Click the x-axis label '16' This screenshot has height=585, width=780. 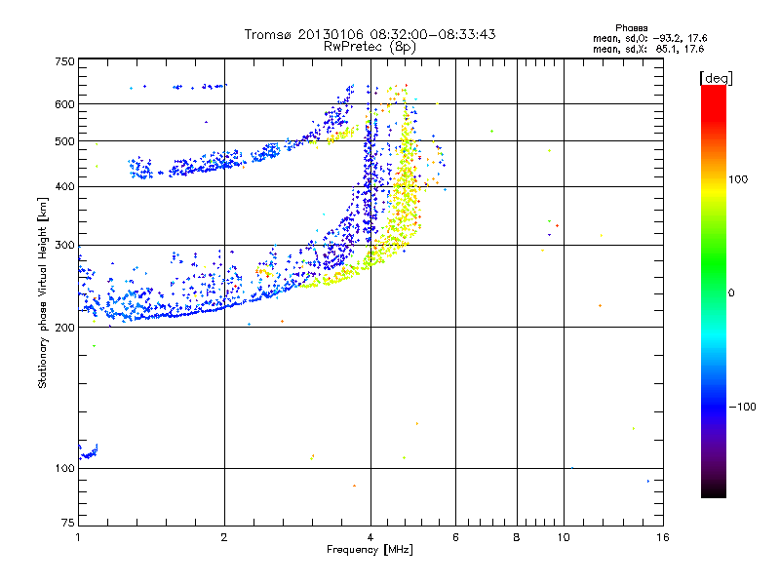coord(663,537)
